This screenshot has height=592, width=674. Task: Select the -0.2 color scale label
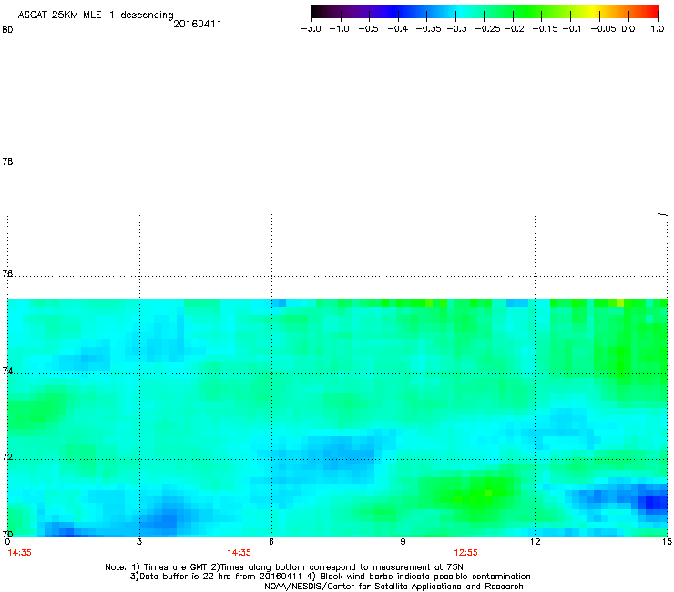pos(514,29)
